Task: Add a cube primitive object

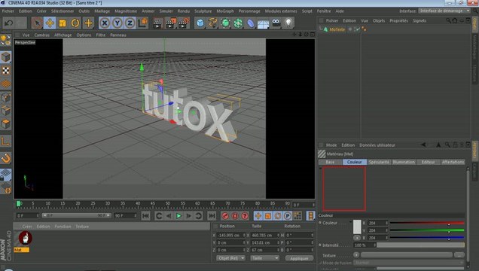Action: [x=200, y=23]
